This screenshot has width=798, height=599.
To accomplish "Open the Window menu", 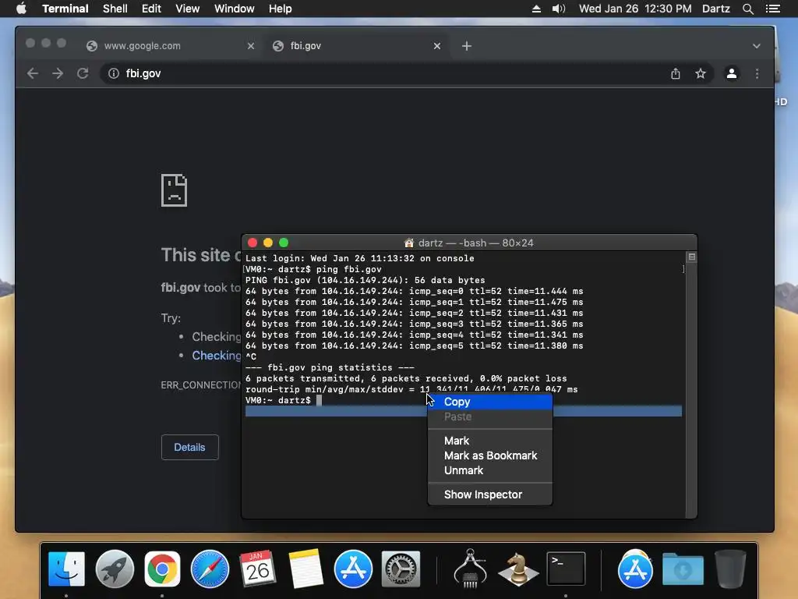I will (234, 9).
